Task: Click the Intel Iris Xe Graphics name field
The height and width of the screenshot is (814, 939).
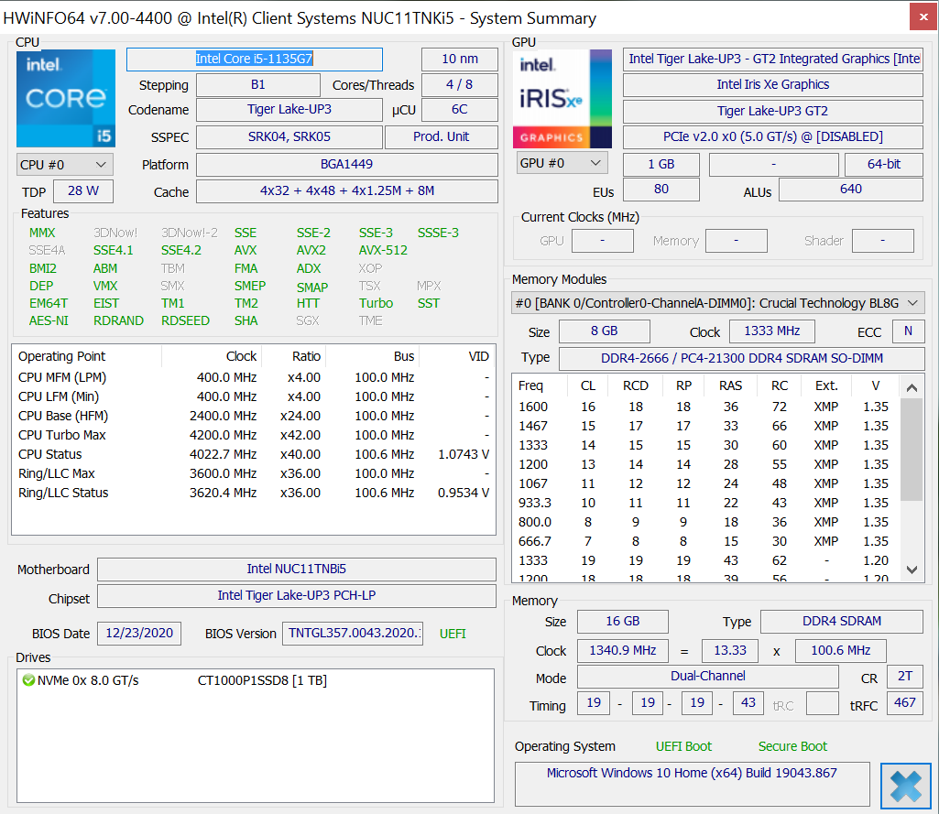Action: tap(773, 85)
